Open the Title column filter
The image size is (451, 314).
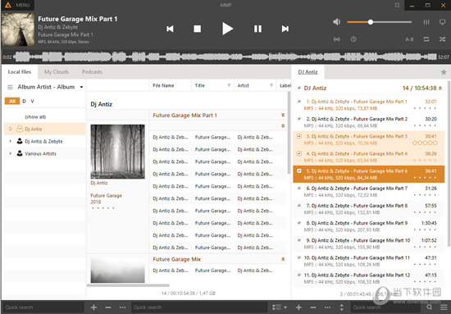[x=229, y=85]
